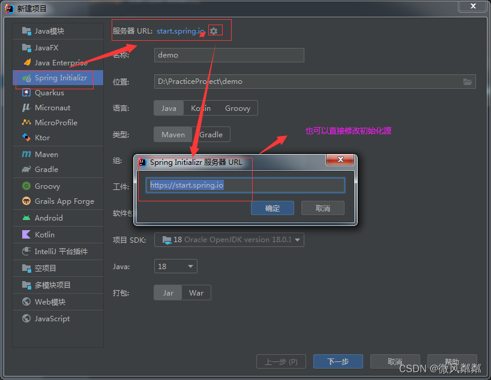
Task: Click the IntelliJ platform plugin icon
Action: [x=26, y=251]
